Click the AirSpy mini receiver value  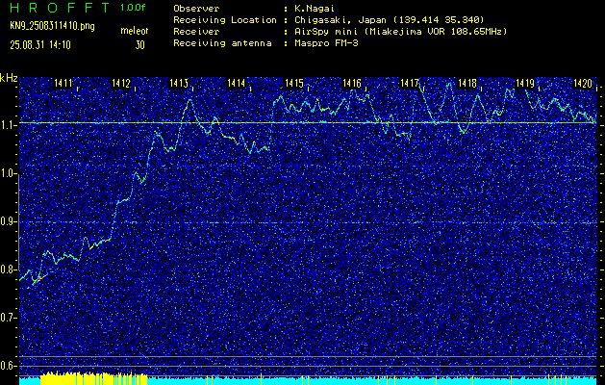[401, 31]
